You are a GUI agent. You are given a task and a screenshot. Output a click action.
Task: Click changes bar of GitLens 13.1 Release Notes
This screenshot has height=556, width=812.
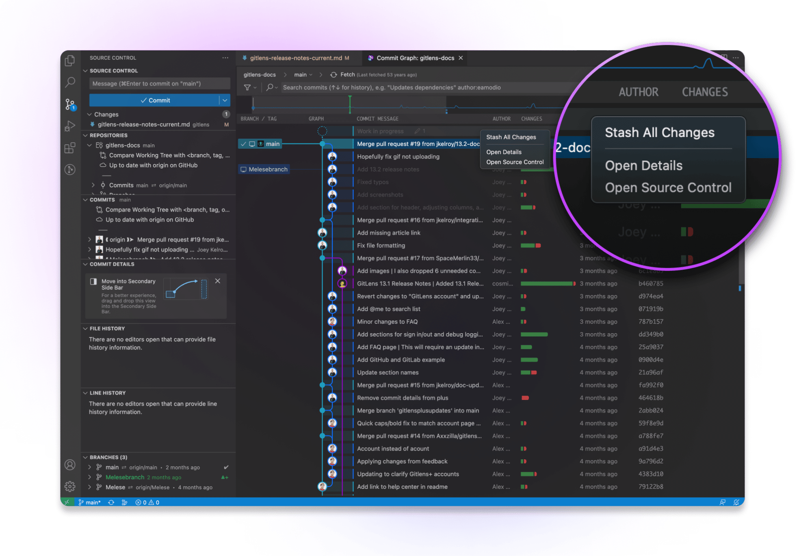click(x=548, y=284)
